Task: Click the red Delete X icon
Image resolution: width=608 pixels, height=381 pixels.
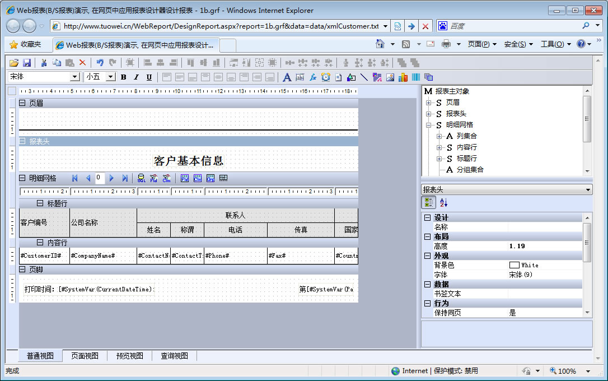Action: click(82, 63)
